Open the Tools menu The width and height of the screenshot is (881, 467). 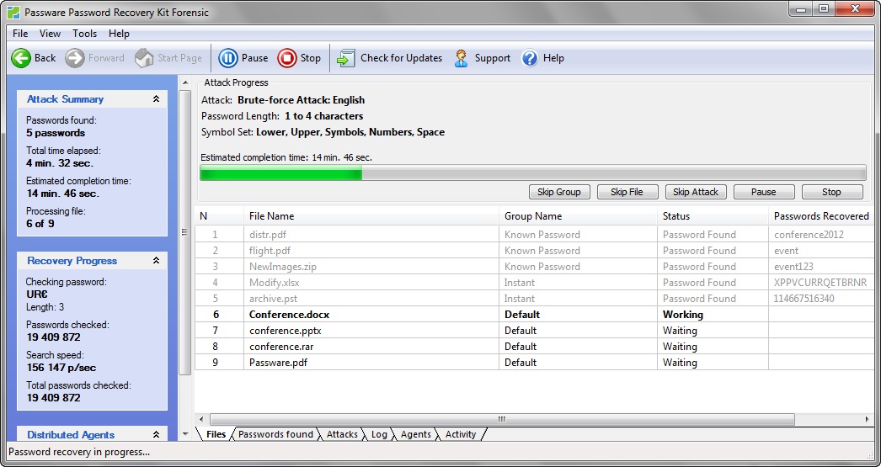pos(85,34)
